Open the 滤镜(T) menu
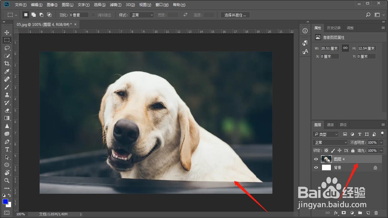 click(x=116, y=5)
